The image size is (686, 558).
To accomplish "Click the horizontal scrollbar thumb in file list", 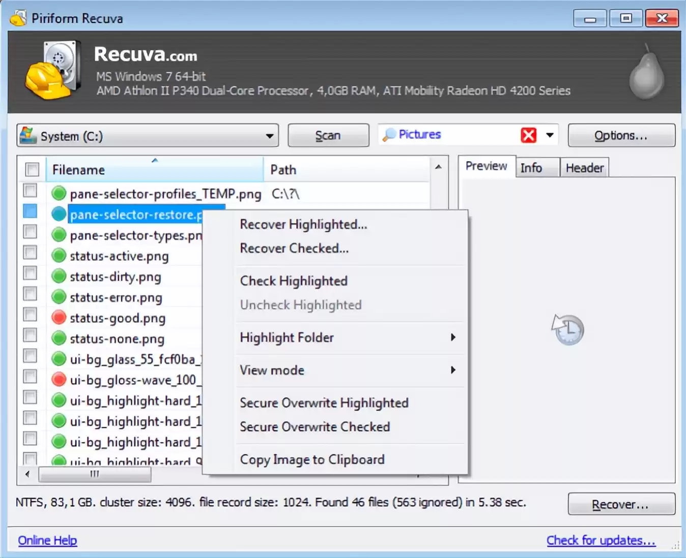I will pos(95,474).
